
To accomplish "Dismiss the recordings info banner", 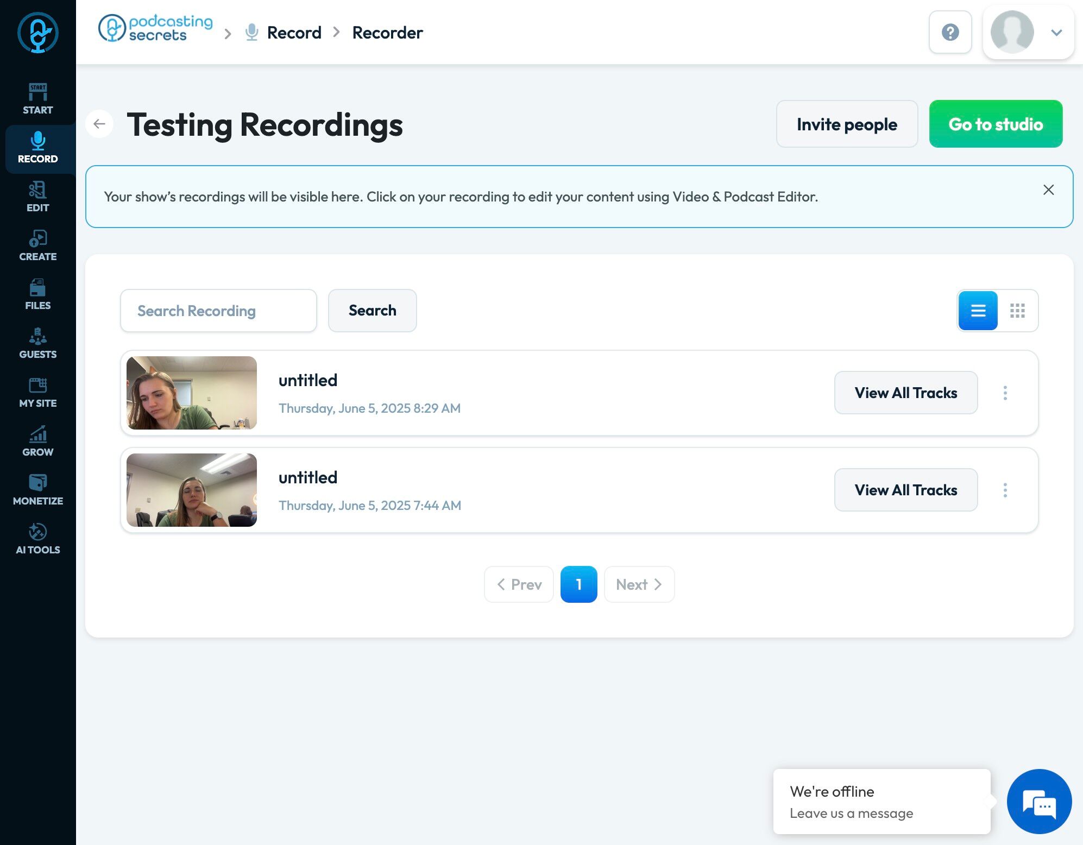I will (1048, 190).
